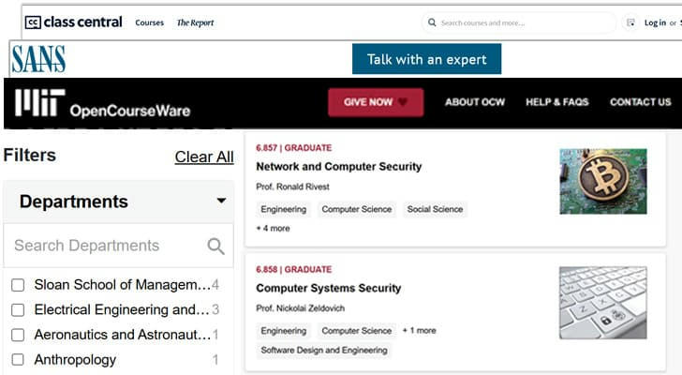Expand '+ 1 more' topics for Computer Systems Security
Screen dimensions: 682x375
click(419, 330)
